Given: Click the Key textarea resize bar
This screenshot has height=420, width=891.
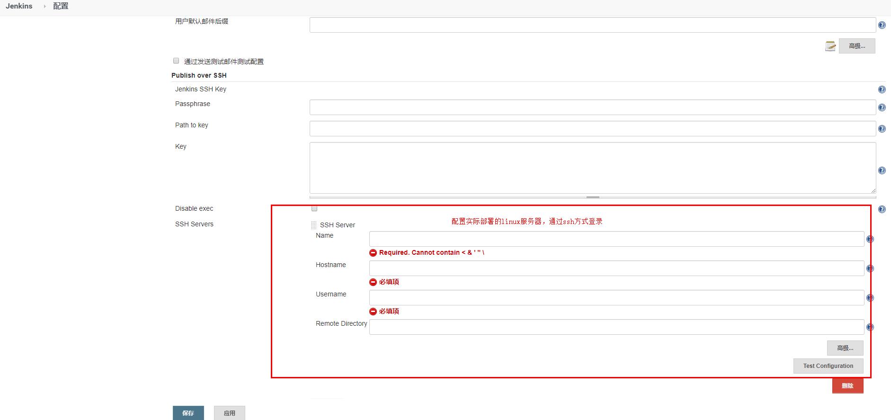Looking at the screenshot, I should click(593, 197).
